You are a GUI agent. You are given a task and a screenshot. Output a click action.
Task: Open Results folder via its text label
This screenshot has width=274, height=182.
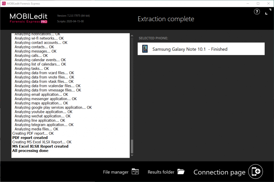(x=161, y=172)
